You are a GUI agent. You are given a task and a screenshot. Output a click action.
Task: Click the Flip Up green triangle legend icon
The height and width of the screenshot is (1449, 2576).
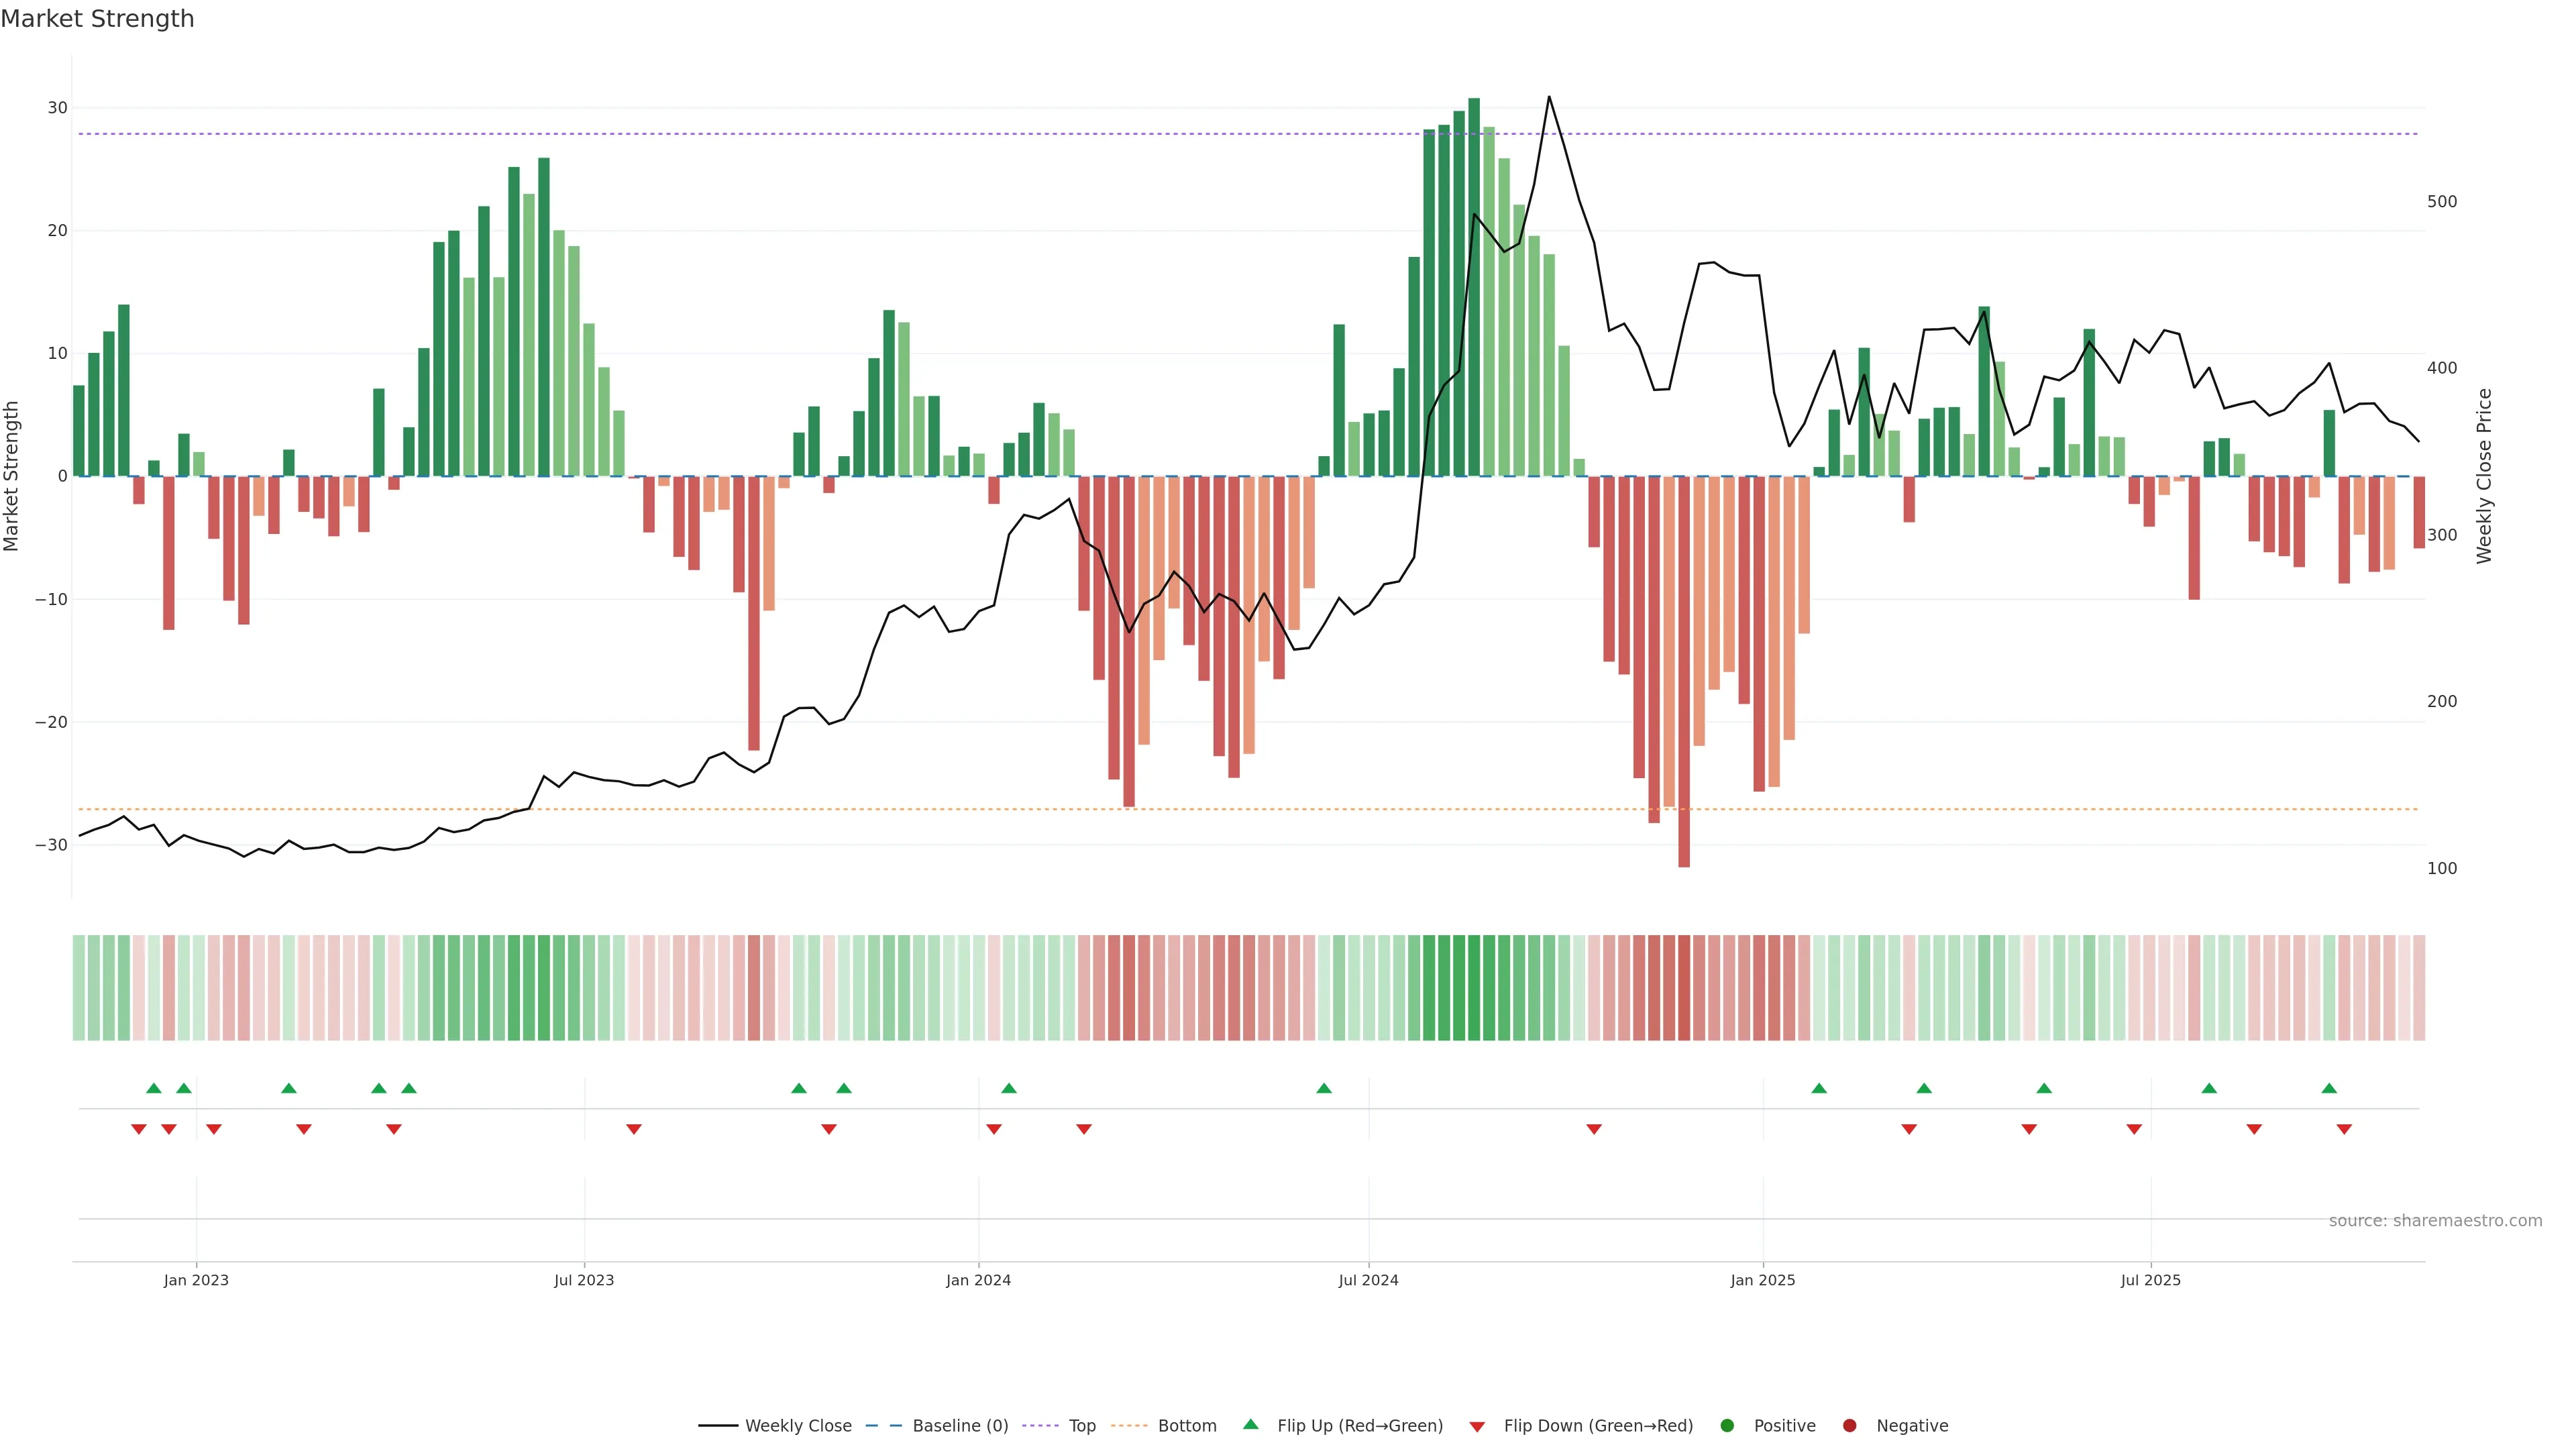pyautogui.click(x=1250, y=1424)
